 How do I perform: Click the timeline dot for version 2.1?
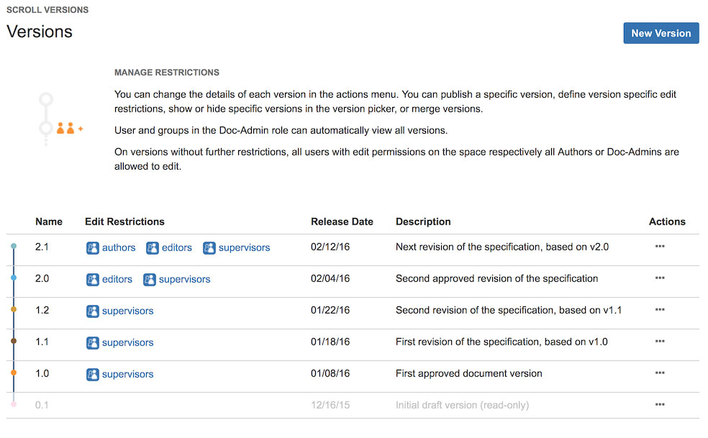point(14,246)
